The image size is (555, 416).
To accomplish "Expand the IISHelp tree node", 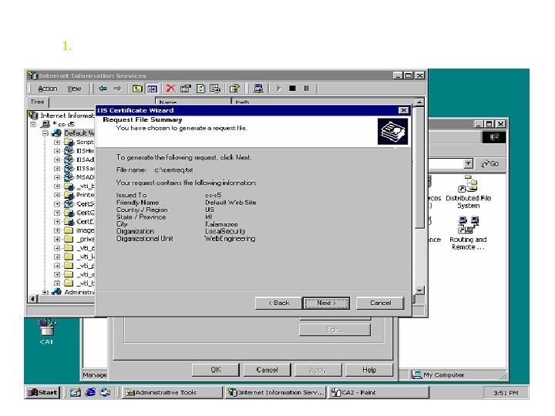I will point(57,151).
